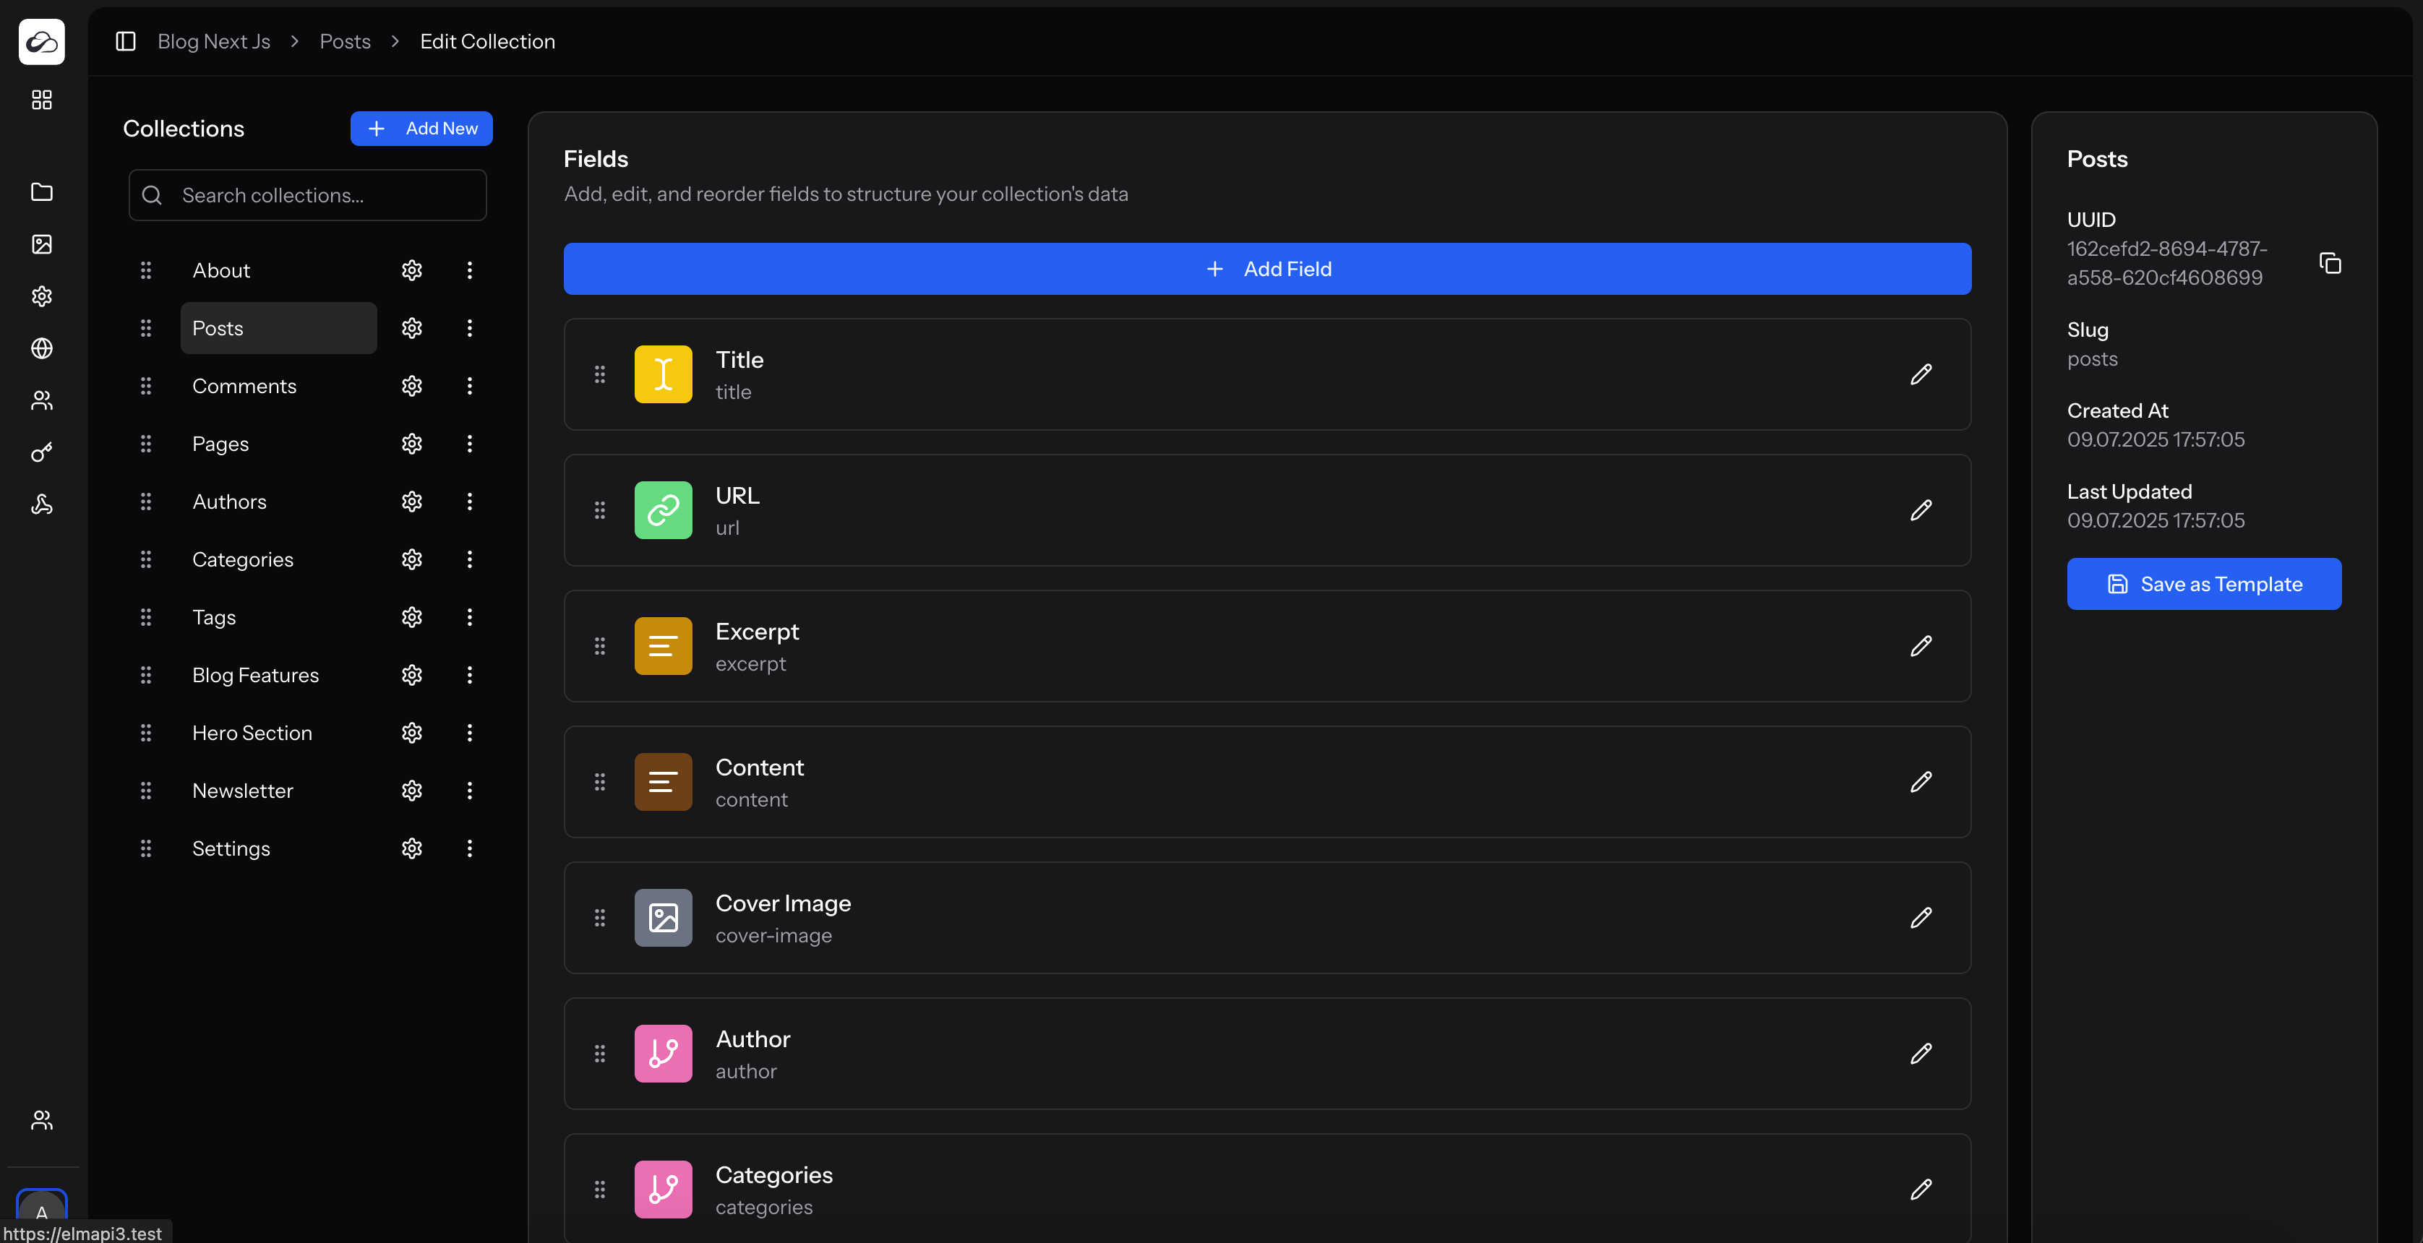This screenshot has height=1243, width=2423.
Task: Click the globe icon in the left rail
Action: pos(40,348)
